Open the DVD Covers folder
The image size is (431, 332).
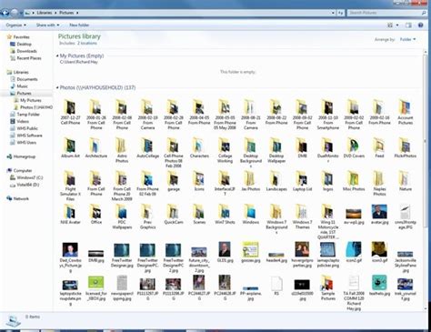(354, 148)
